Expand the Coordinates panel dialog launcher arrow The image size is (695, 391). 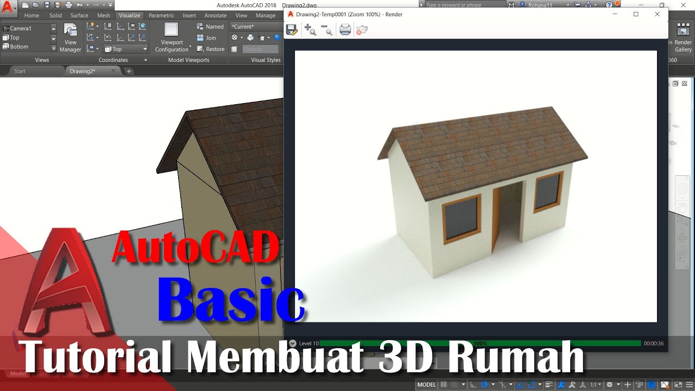click(145, 60)
